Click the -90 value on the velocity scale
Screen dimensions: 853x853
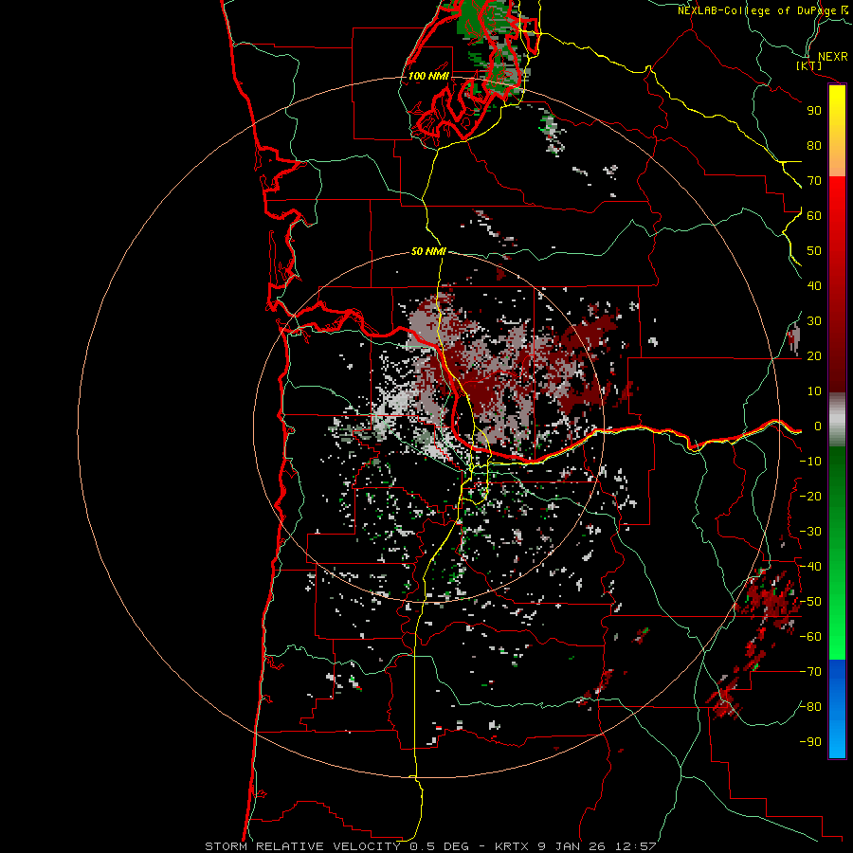coord(810,742)
